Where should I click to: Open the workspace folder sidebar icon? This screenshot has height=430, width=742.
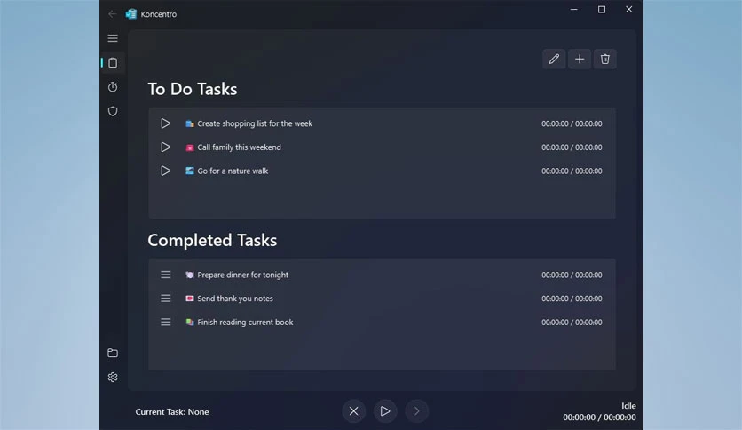(113, 353)
